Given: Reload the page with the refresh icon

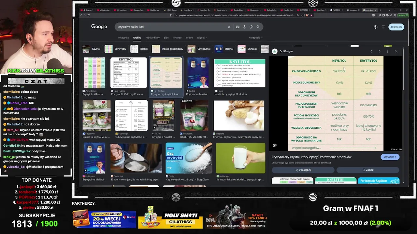Looking at the screenshot, I should pos(89,15).
